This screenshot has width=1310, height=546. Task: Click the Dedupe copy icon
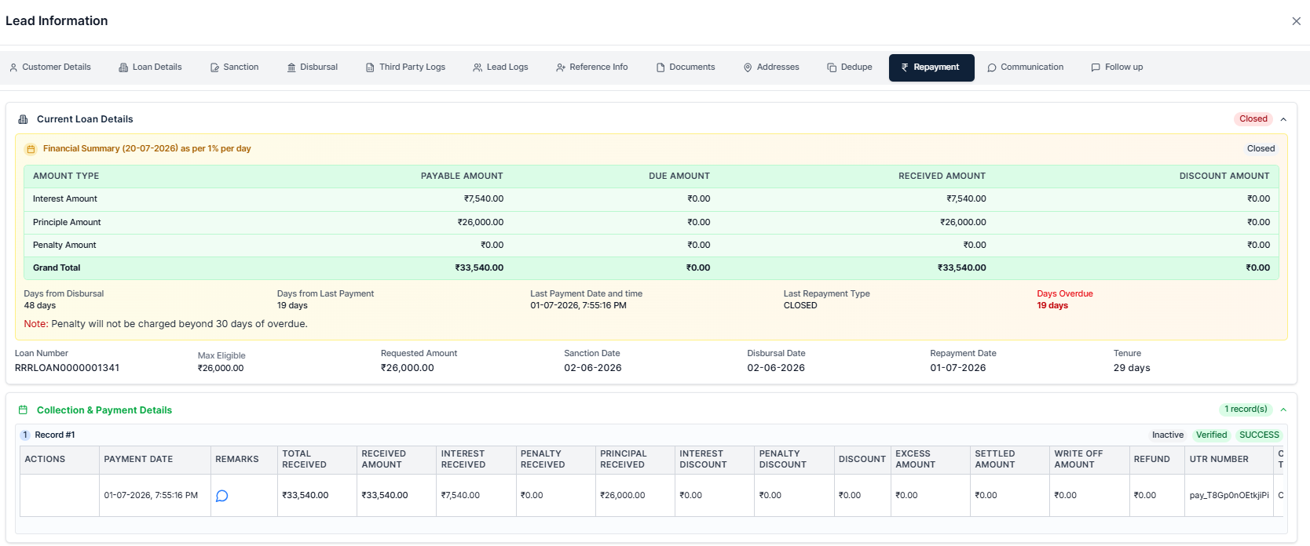[x=832, y=67]
